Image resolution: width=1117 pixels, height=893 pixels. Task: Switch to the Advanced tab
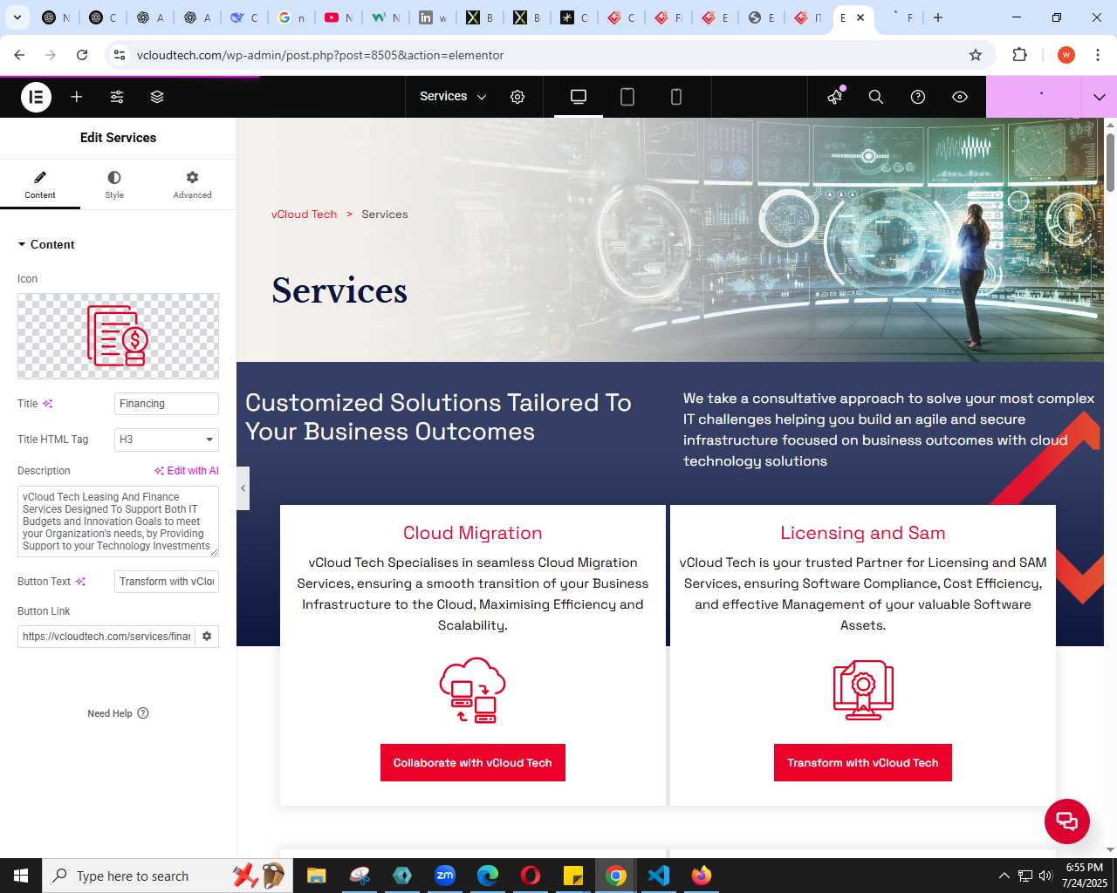click(x=192, y=185)
